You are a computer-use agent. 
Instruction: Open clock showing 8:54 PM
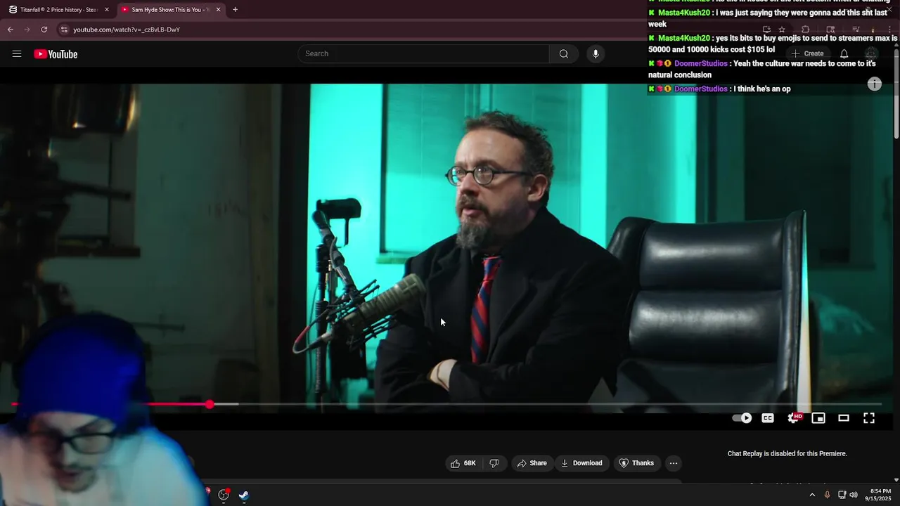click(x=878, y=495)
